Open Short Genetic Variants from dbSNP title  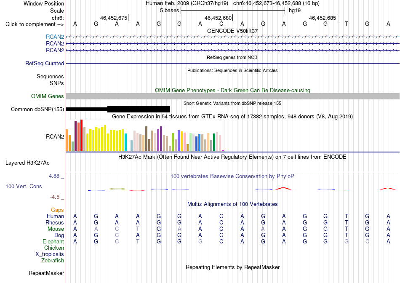(232, 103)
